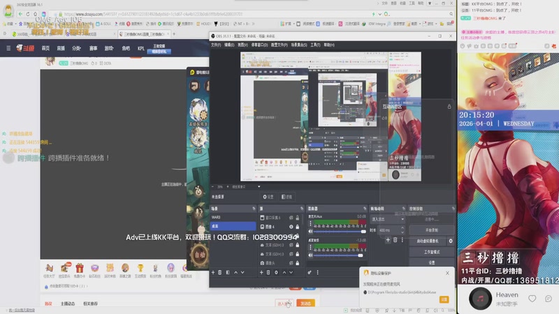This screenshot has width=559, height=314.
Task: Toggle visibility of first 文本 (GDI+) 3 source
Action: 291,245
